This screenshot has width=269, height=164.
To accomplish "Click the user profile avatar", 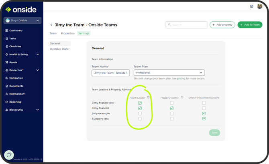I will click(260, 6).
